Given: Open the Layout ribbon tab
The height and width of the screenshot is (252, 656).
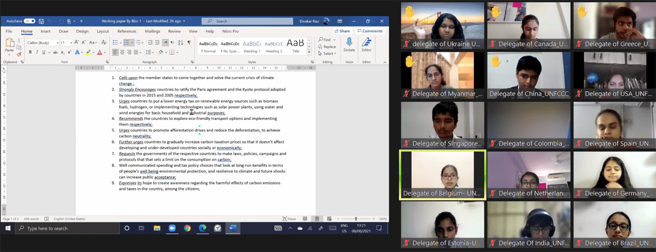Looking at the screenshot, I should click(103, 32).
